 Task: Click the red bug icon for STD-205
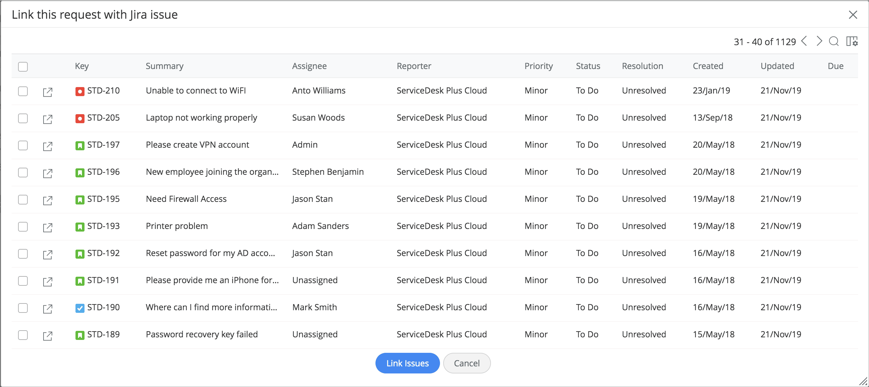[x=80, y=118]
